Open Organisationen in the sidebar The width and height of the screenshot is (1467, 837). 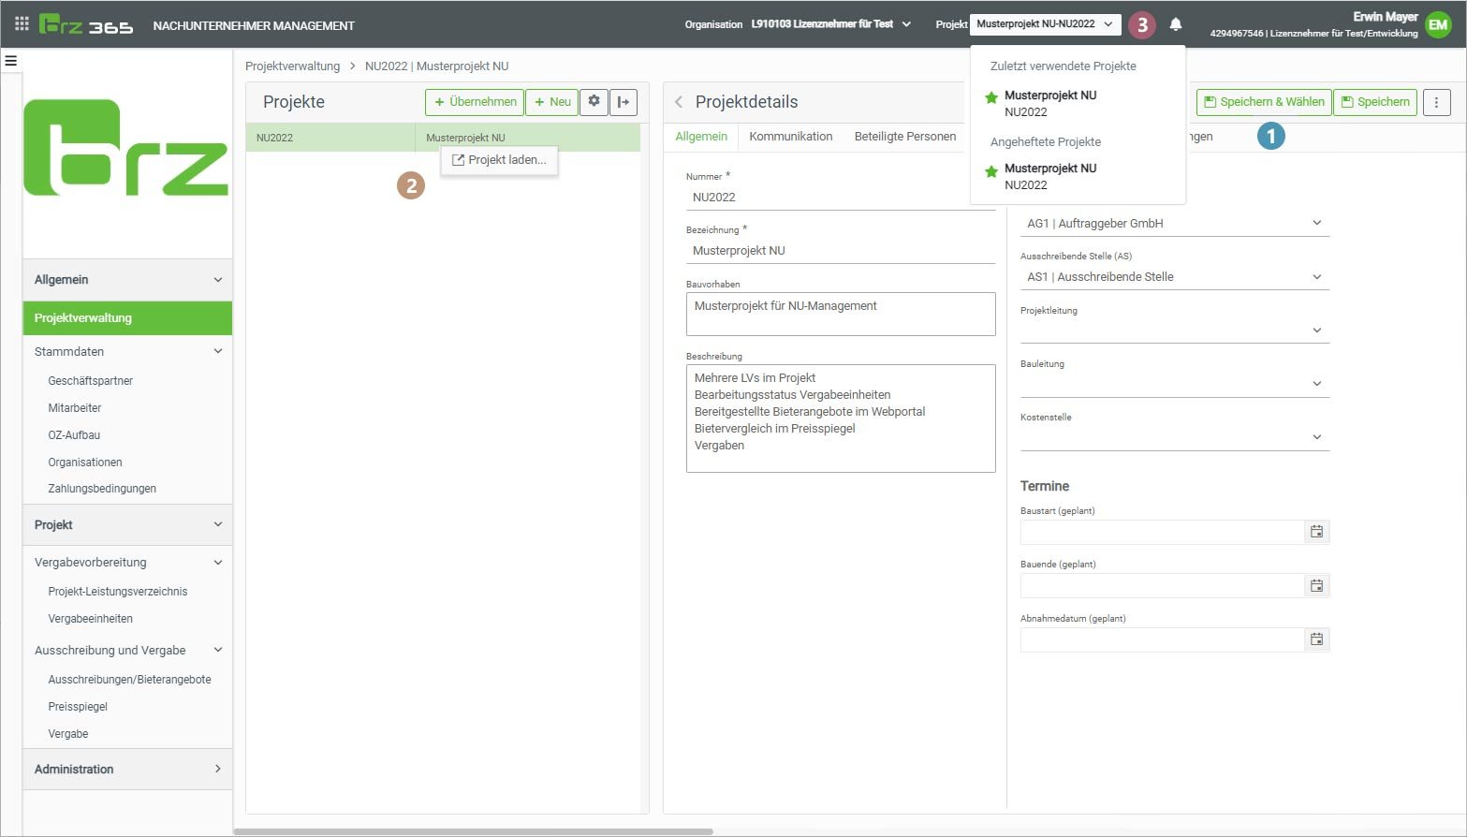point(85,463)
